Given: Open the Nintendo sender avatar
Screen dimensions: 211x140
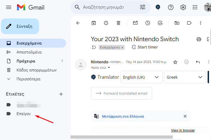Looking at the screenshot, I should coord(81,65).
